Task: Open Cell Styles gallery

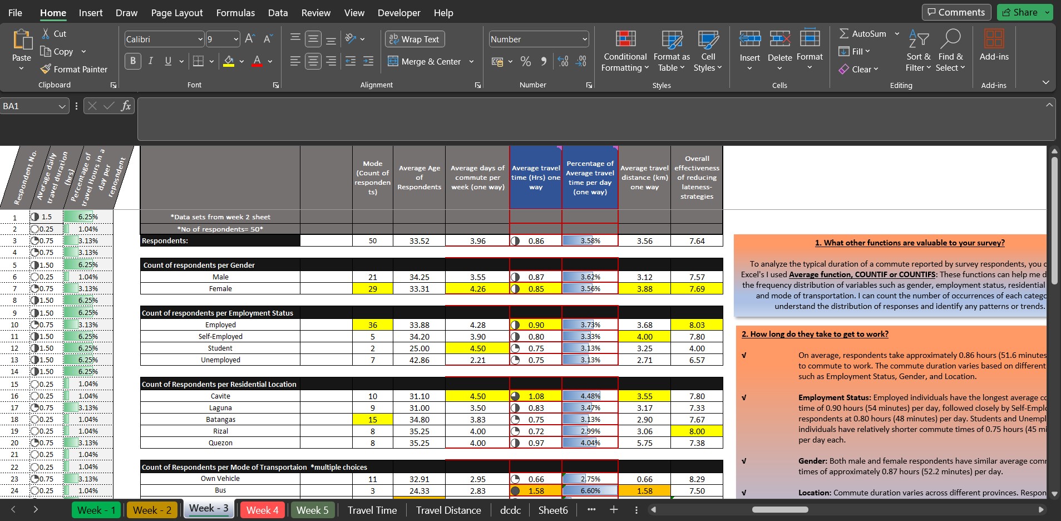Action: tap(708, 51)
